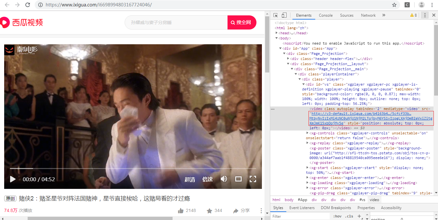Activate DevTools element inspector tool
This screenshot has height=220, width=438.
pyautogui.click(x=275, y=15)
